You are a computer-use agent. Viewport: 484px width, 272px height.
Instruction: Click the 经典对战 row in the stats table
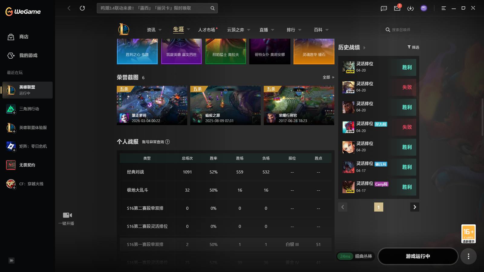pos(226,172)
